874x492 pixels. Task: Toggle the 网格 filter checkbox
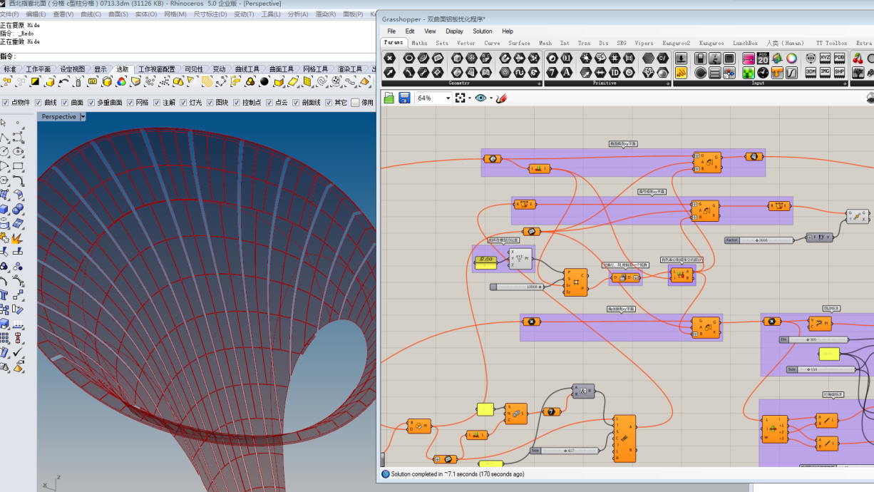pyautogui.click(x=130, y=103)
